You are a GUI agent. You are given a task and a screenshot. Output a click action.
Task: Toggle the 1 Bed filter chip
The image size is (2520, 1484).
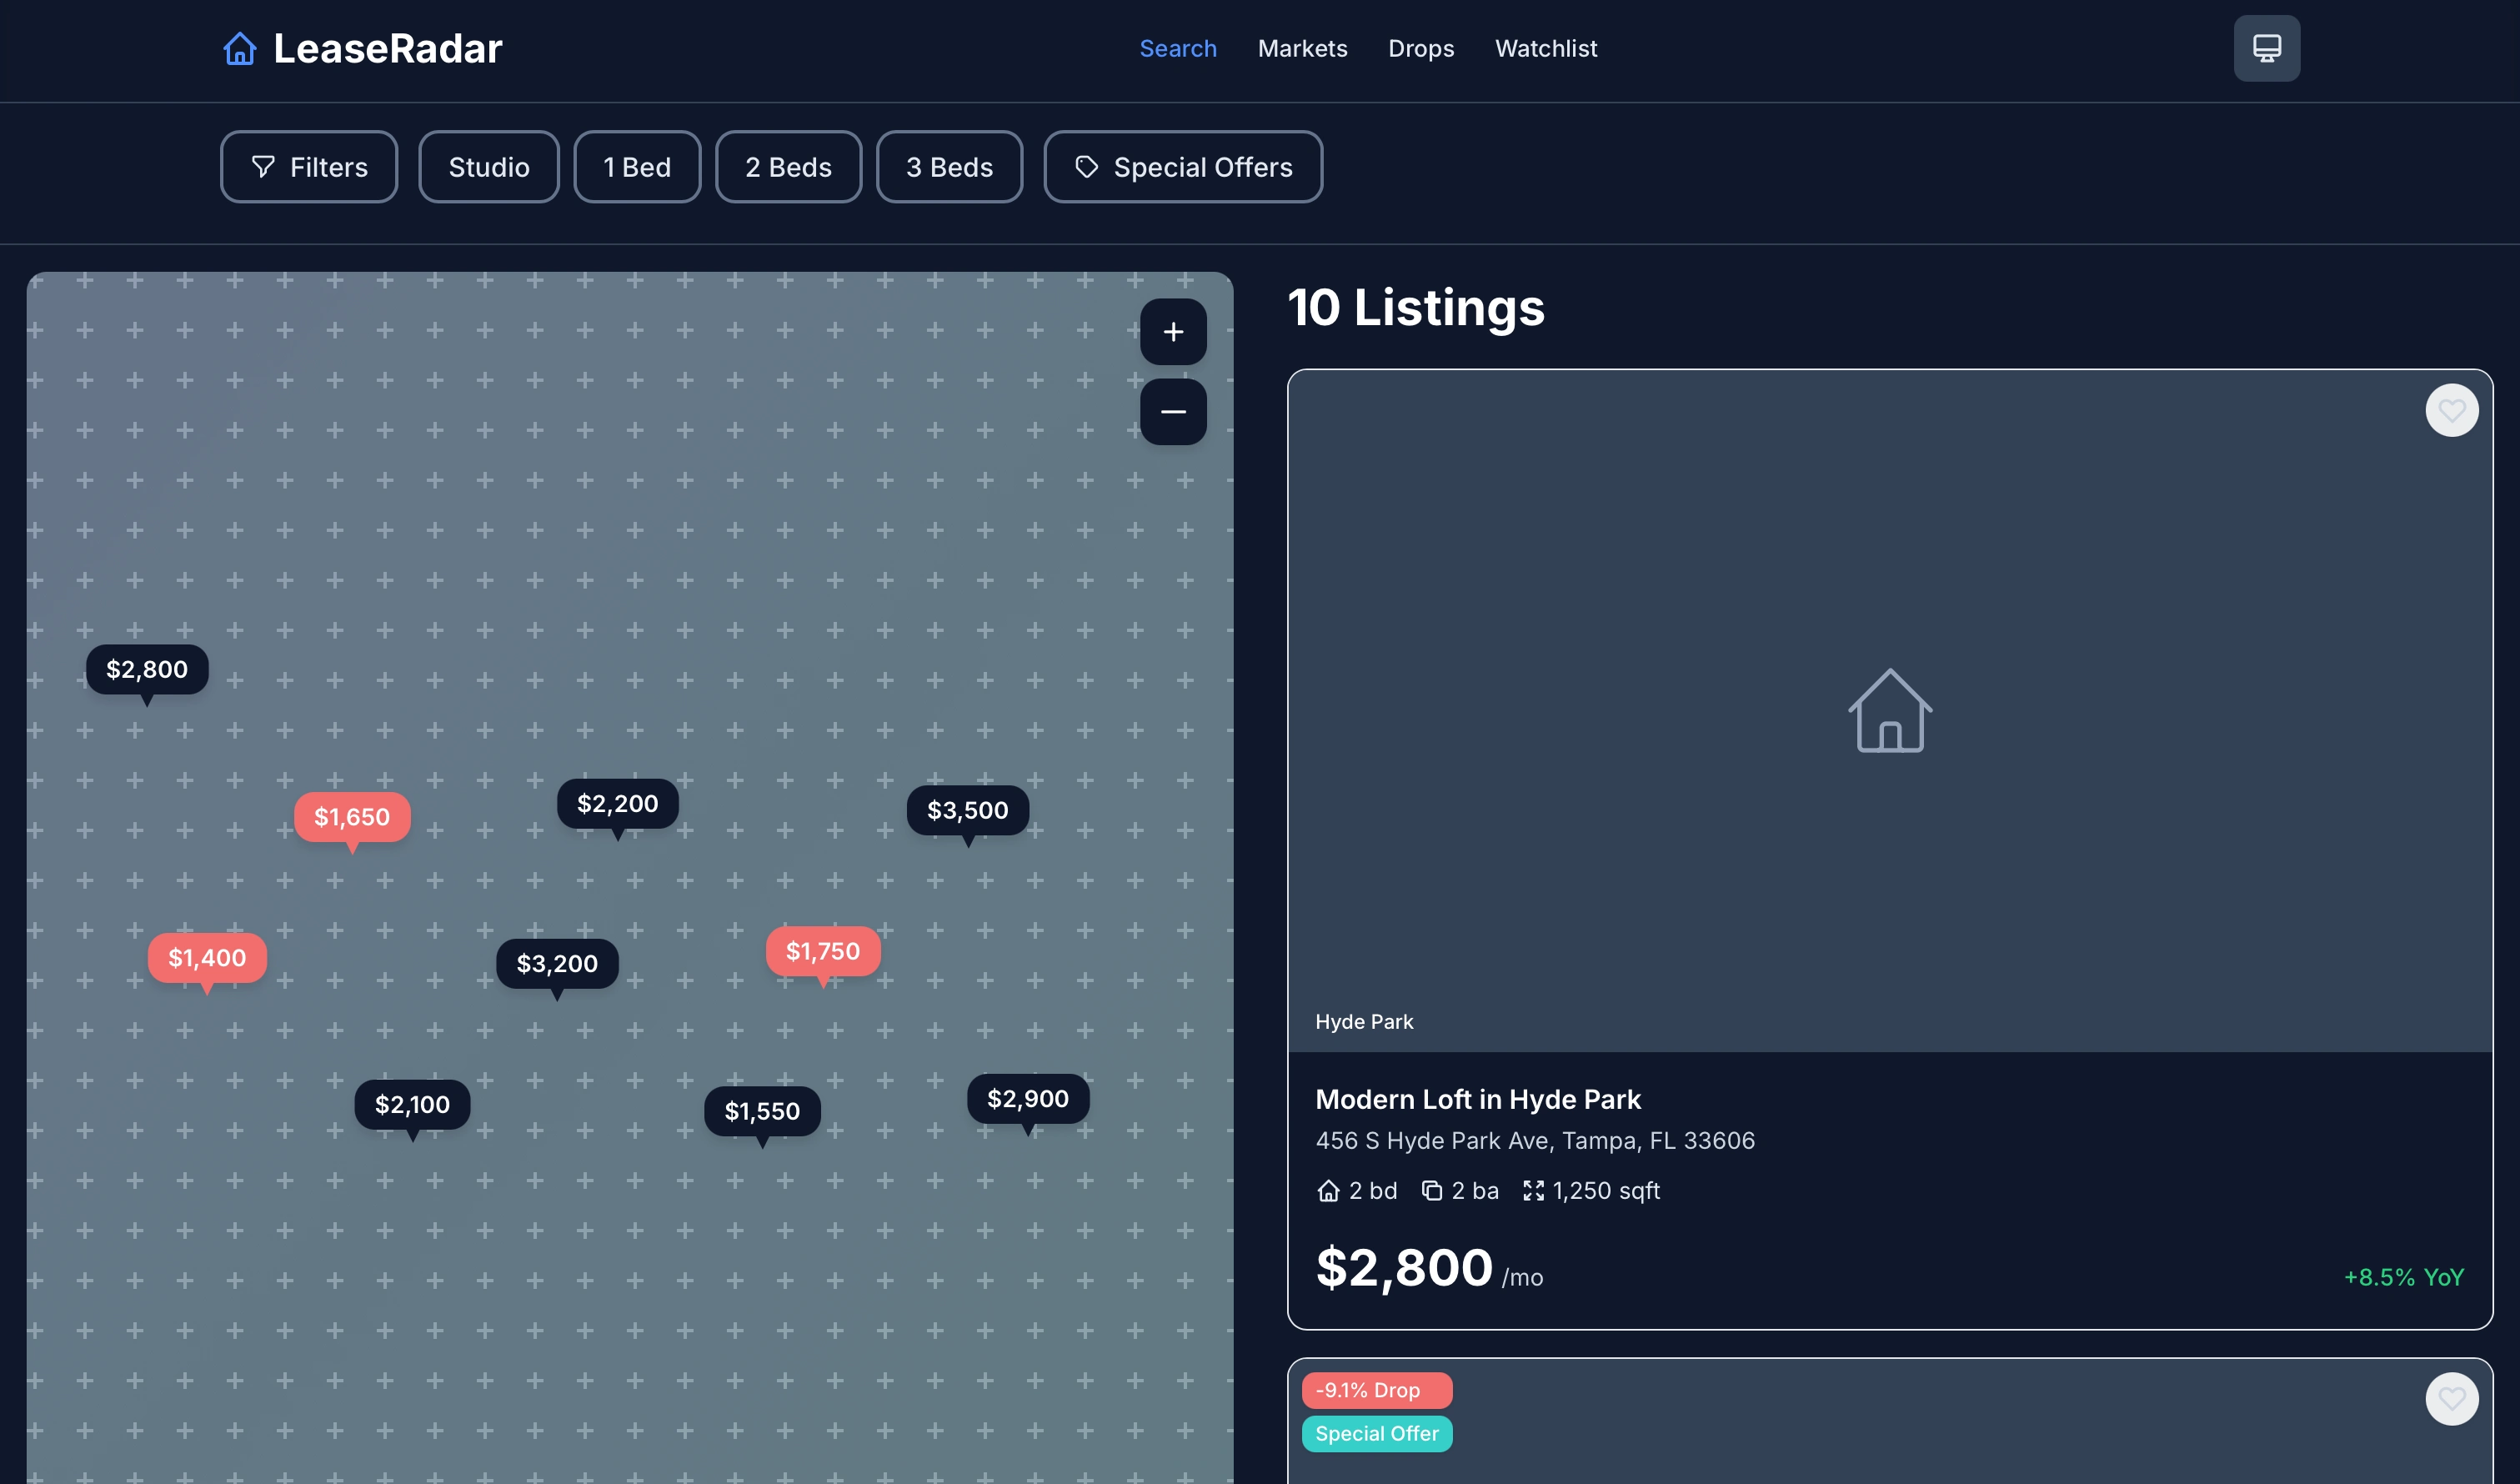pyautogui.click(x=637, y=167)
